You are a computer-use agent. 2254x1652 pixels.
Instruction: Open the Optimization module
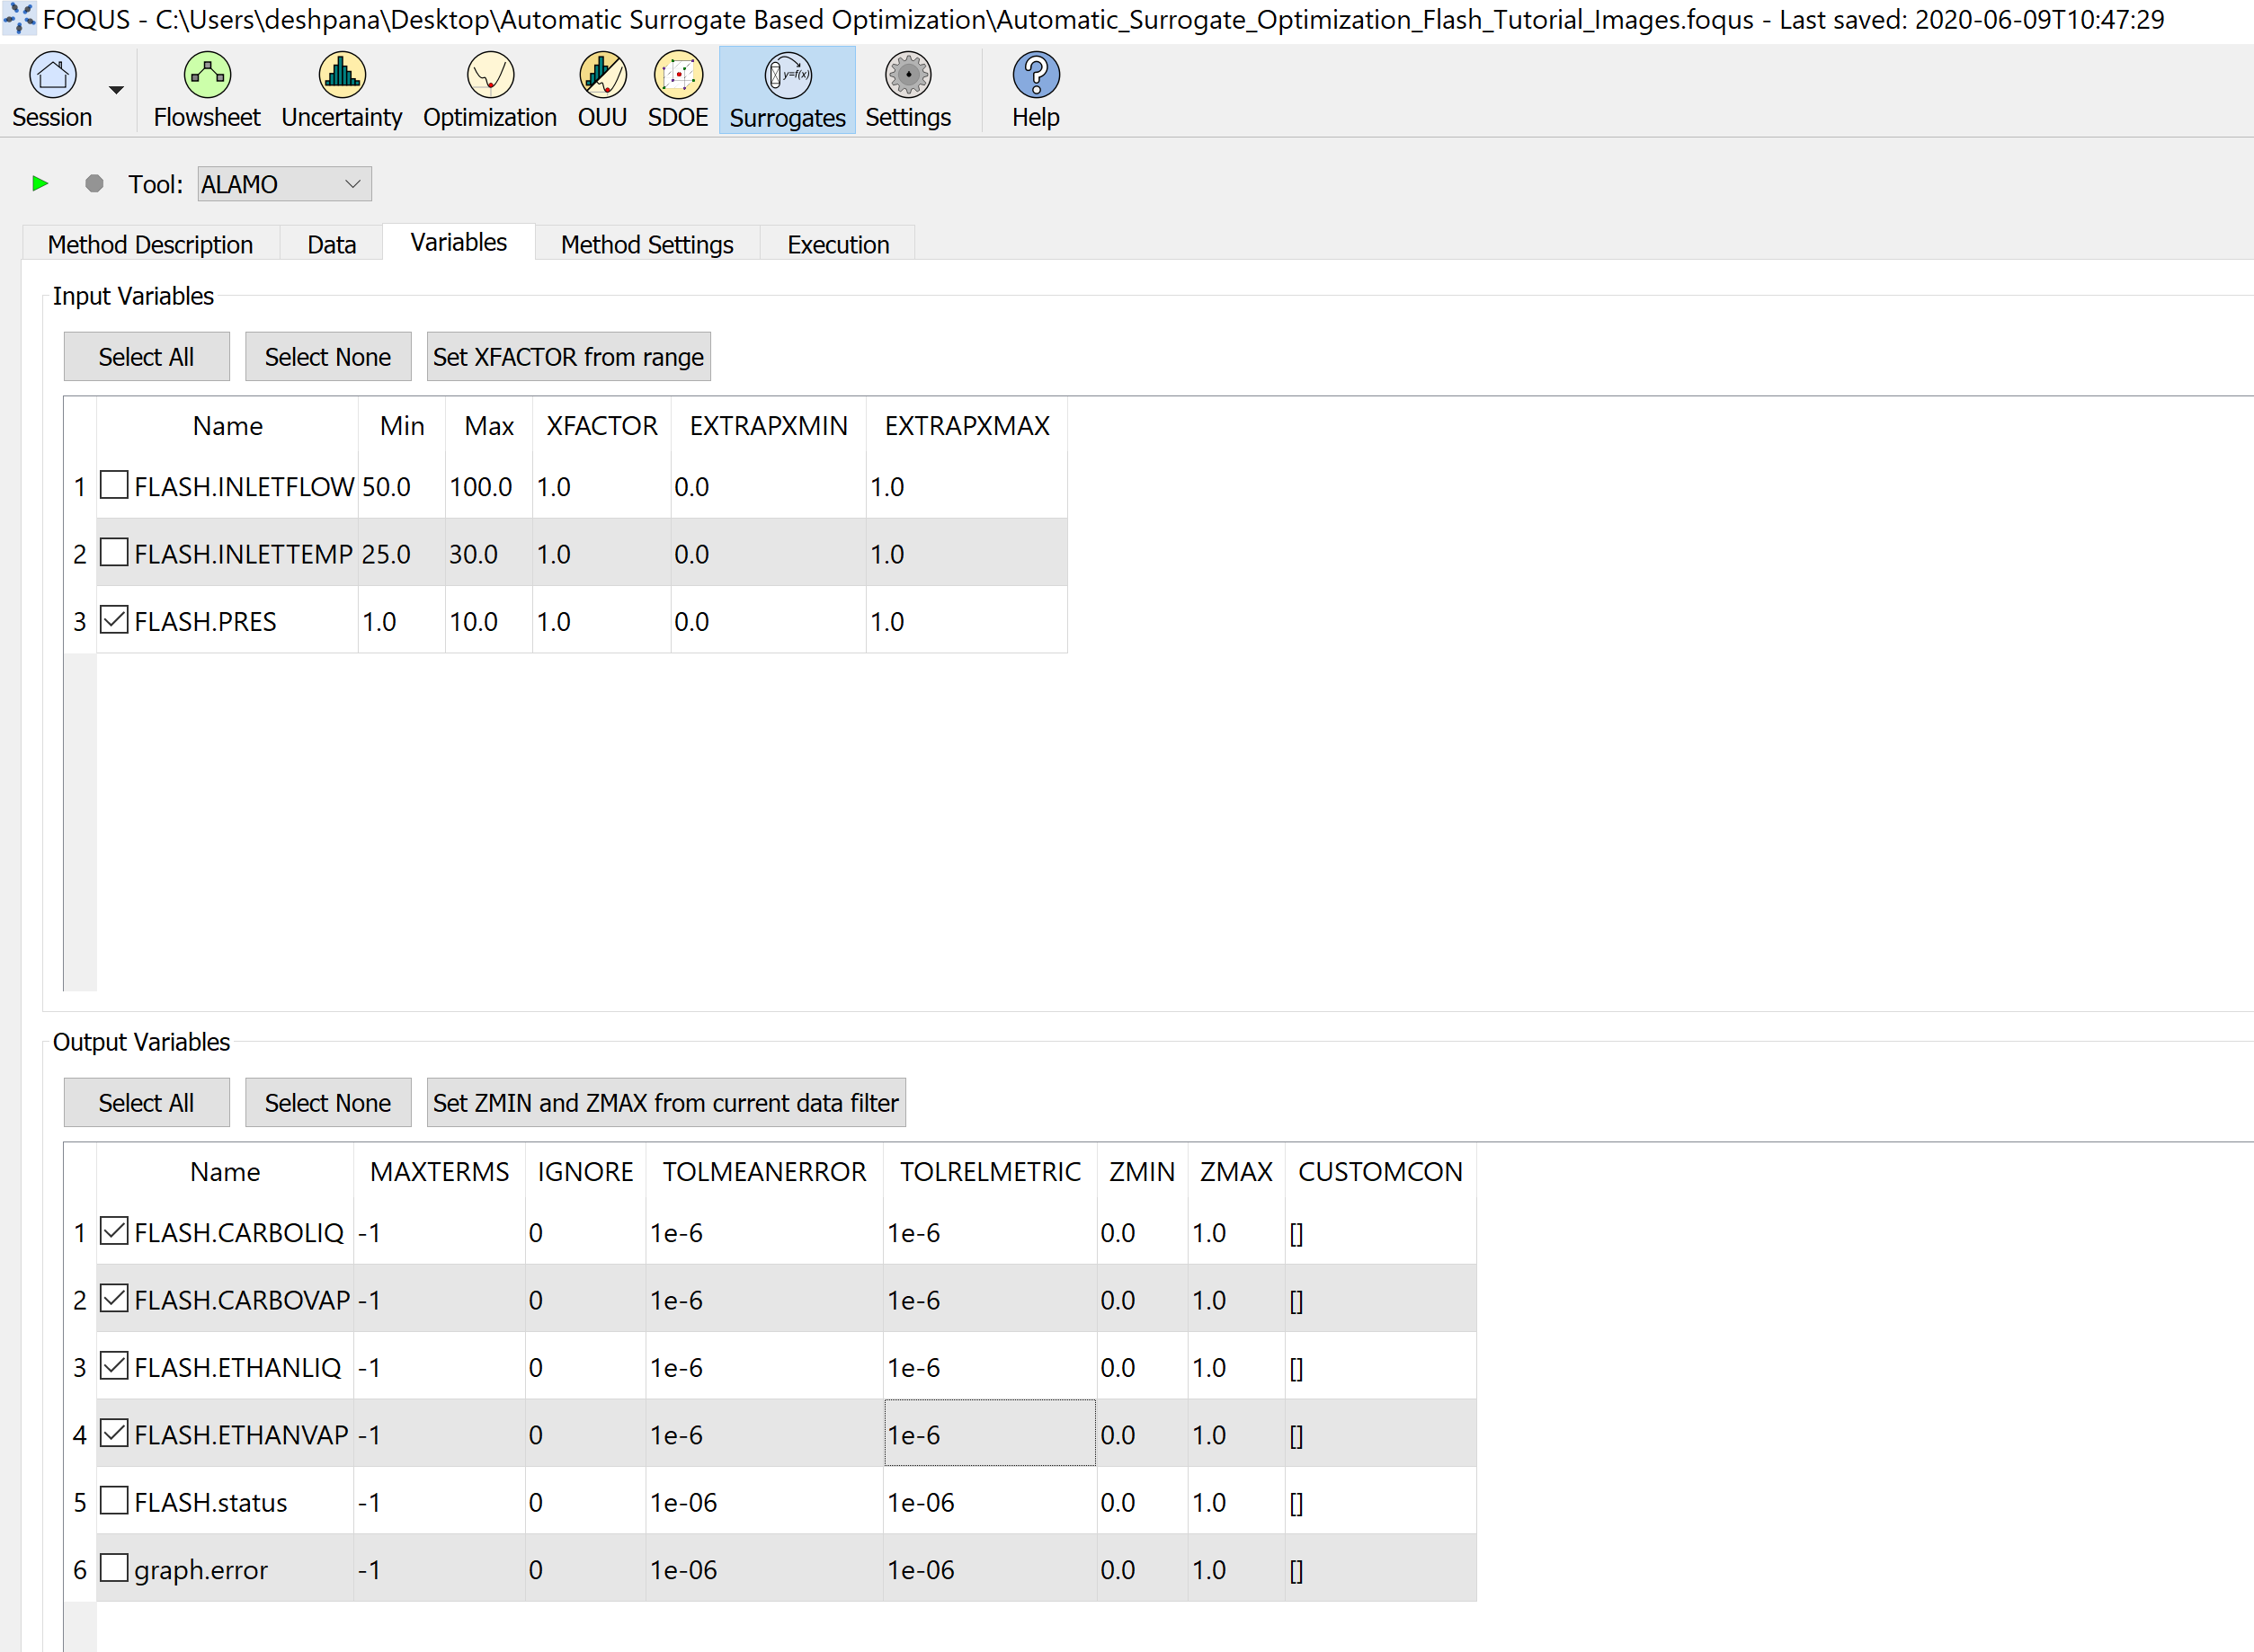[x=488, y=89]
